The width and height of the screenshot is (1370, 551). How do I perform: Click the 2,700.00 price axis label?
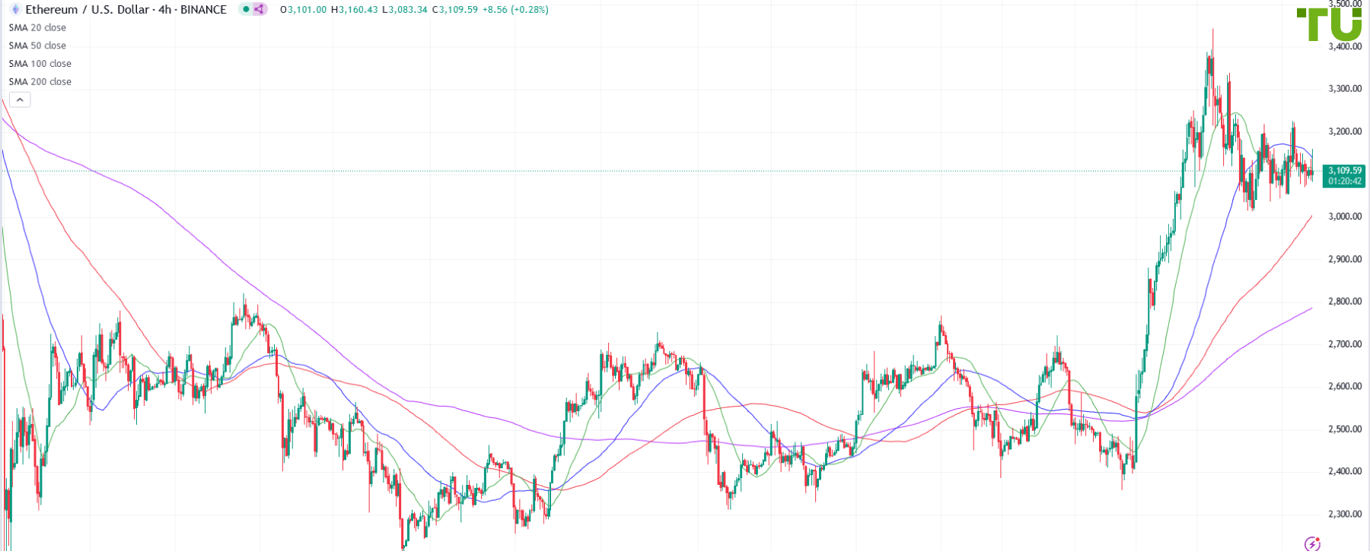click(x=1345, y=344)
